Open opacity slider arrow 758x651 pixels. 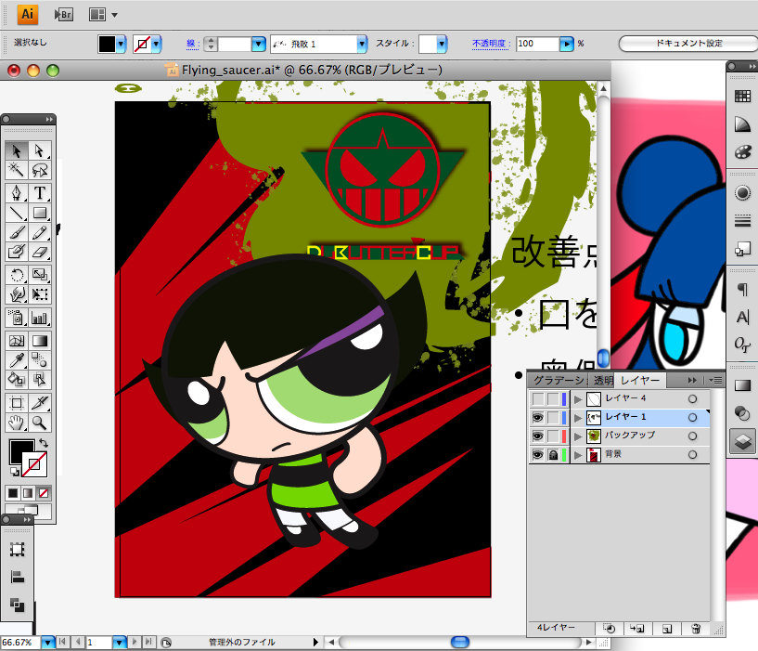(x=567, y=44)
